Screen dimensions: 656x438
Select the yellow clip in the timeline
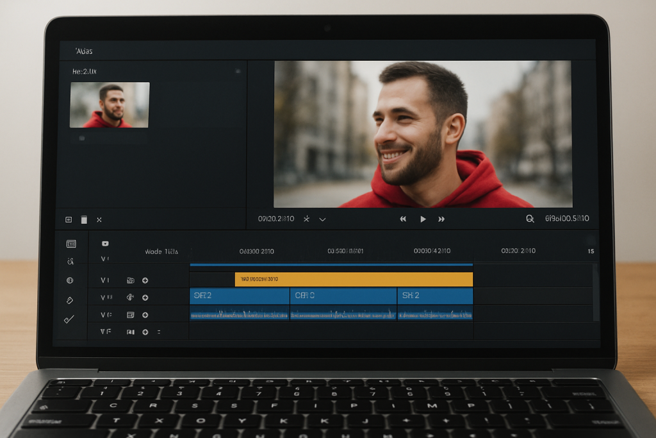[x=354, y=280]
